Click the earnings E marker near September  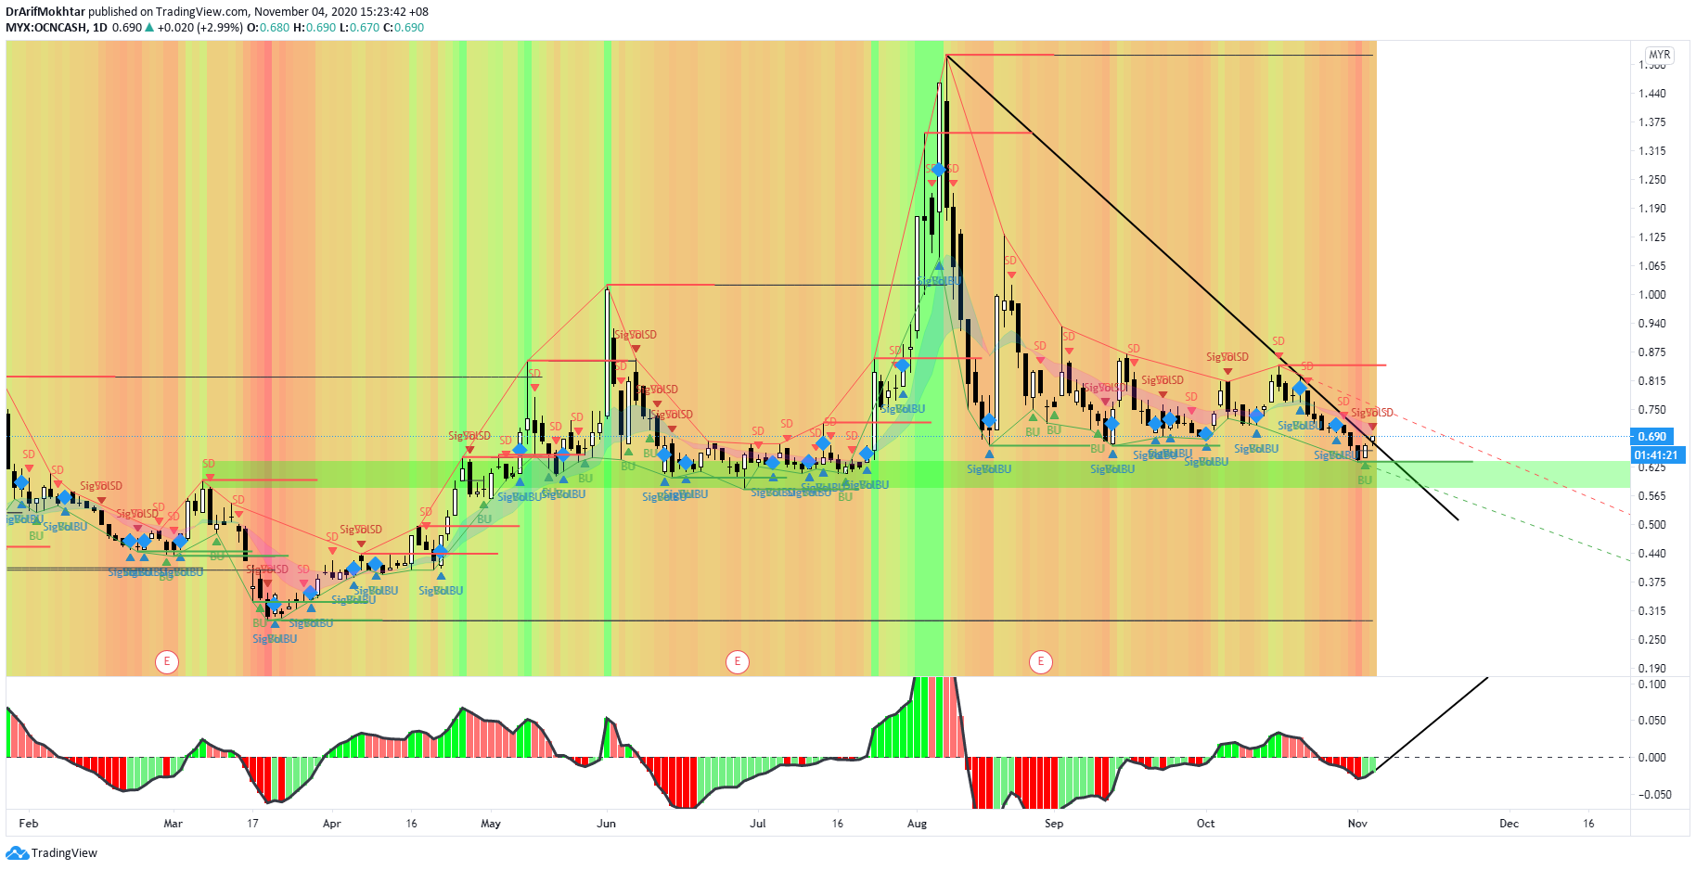coord(1041,661)
